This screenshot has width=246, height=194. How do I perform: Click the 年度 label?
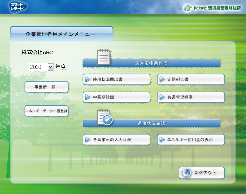(60, 67)
